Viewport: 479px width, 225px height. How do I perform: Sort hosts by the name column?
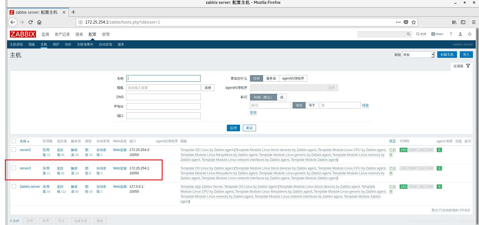(24, 141)
